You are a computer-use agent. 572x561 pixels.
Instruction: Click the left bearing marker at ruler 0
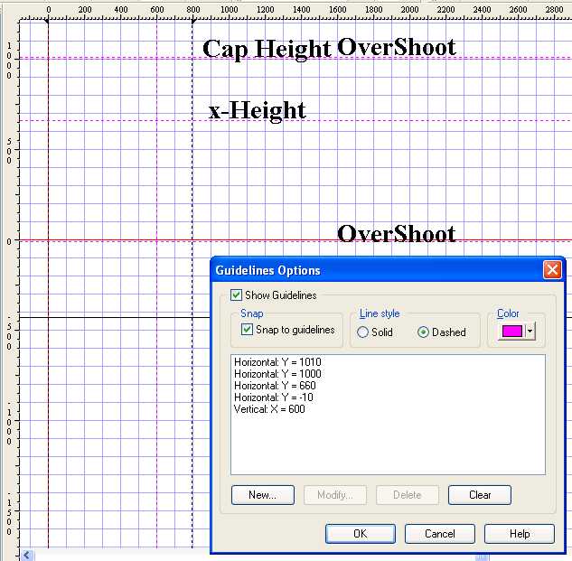click(46, 22)
